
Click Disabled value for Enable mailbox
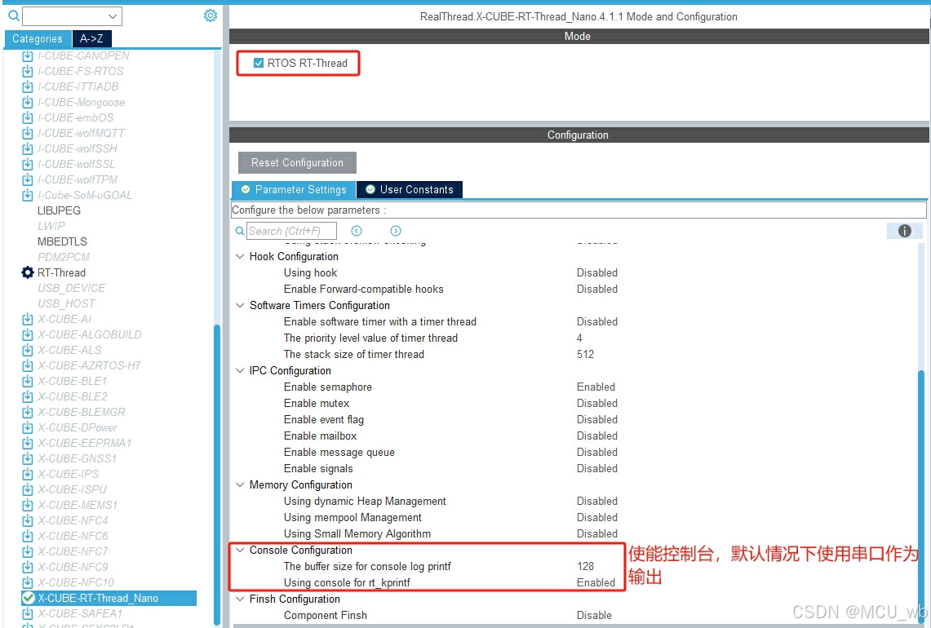(x=596, y=436)
